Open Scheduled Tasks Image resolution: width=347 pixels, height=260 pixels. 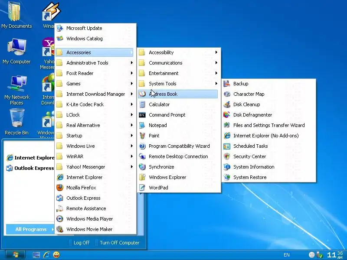[268, 146]
